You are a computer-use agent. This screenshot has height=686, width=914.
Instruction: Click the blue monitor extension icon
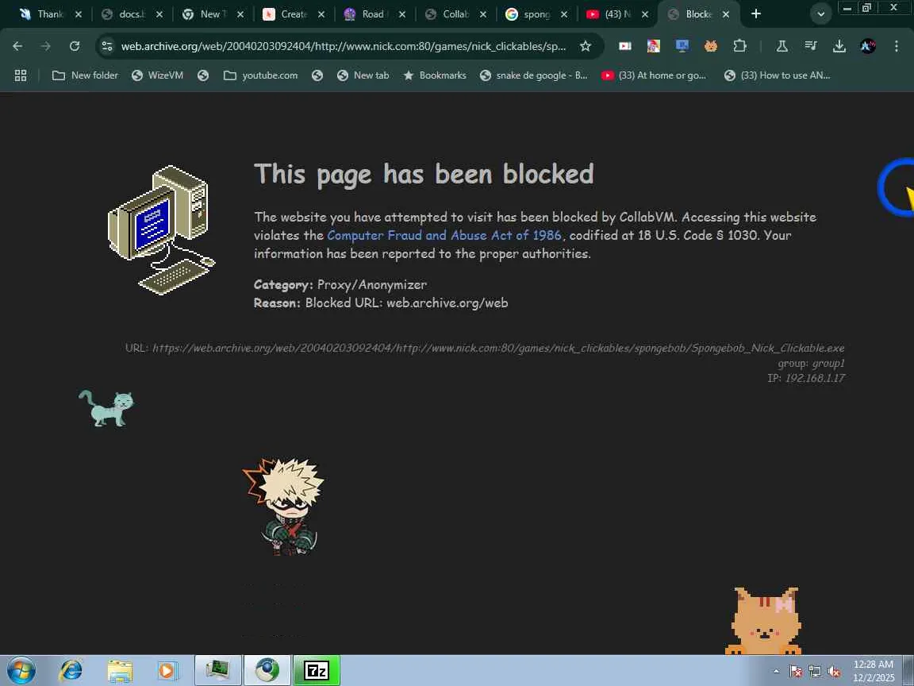(682, 46)
